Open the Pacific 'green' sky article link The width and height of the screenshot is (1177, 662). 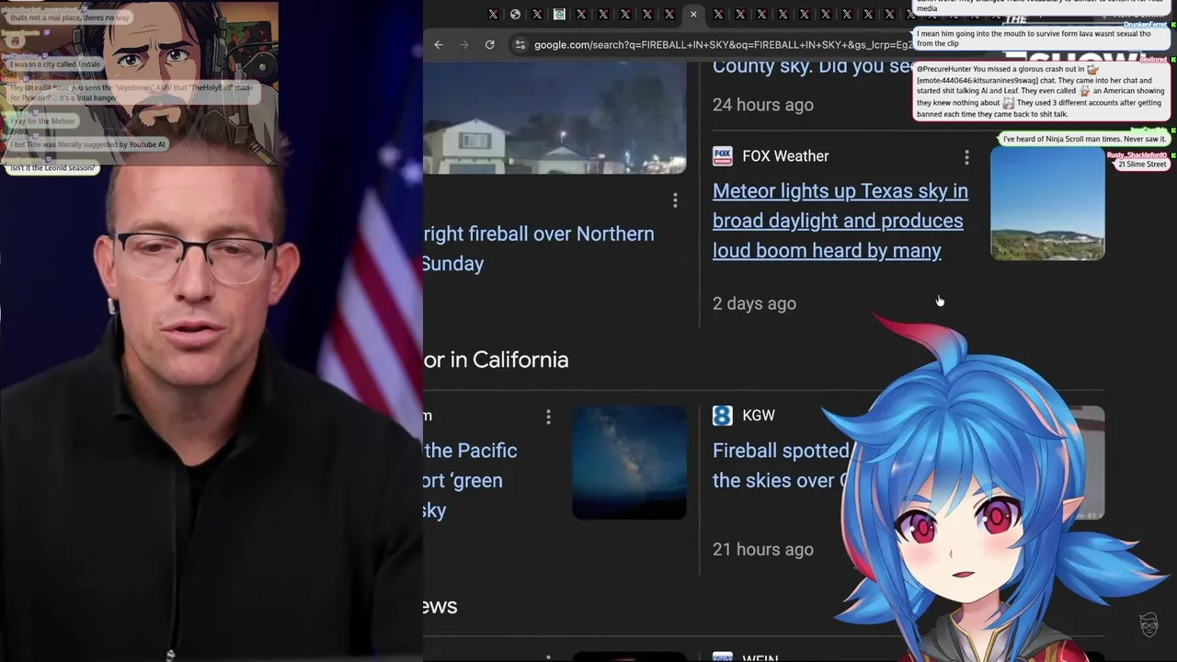pyautogui.click(x=470, y=480)
